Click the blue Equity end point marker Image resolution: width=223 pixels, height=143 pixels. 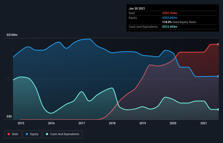tap(218, 76)
